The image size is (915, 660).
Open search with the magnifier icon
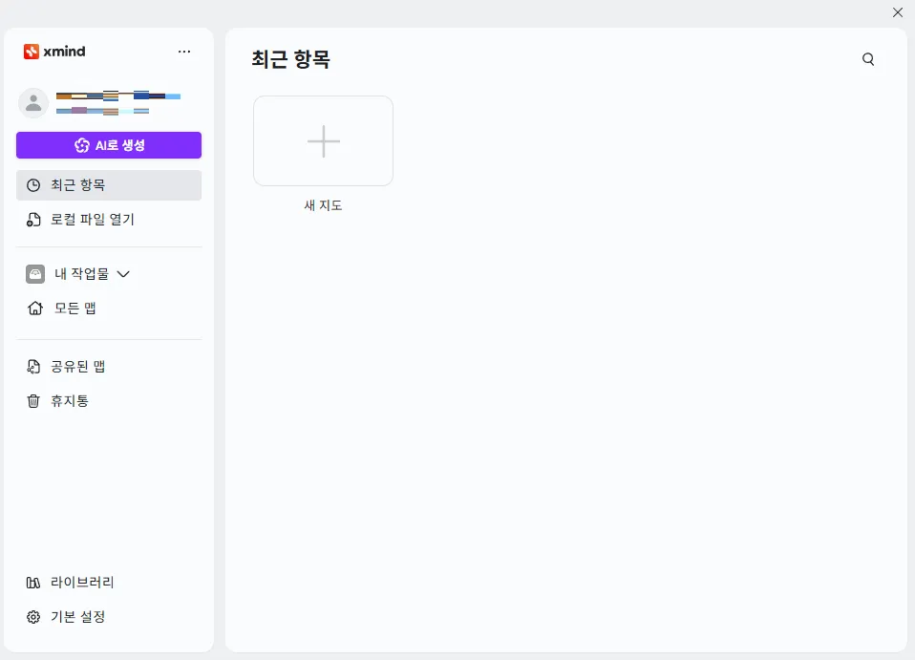pos(868,58)
